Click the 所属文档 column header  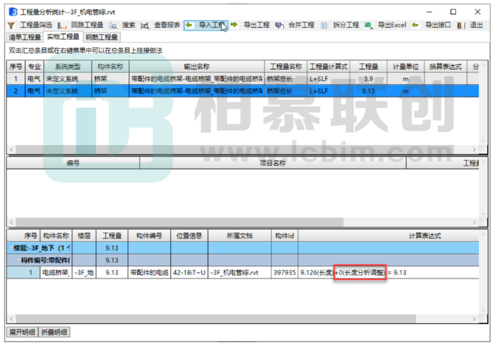click(x=240, y=236)
